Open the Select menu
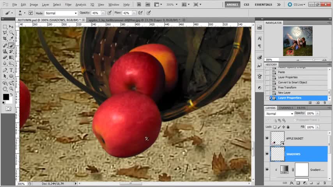333x187 pixels. 57,4
